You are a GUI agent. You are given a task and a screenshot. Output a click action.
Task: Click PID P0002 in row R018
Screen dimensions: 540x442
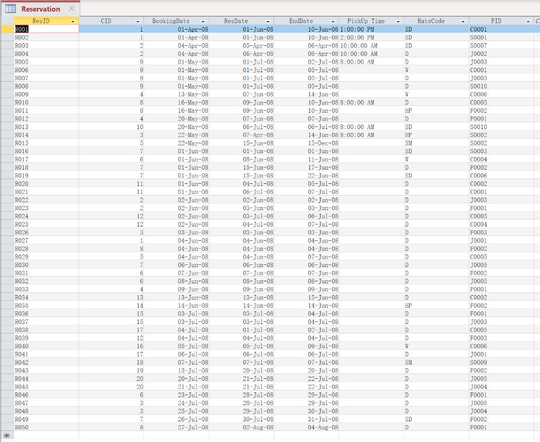click(502, 168)
